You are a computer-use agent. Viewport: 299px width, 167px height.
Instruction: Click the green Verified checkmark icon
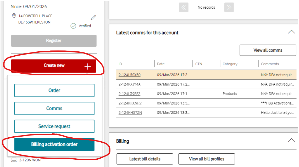pyautogui.click(x=73, y=26)
